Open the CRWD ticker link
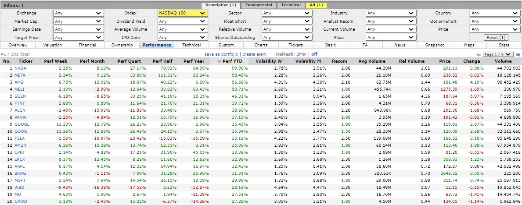The image size is (522, 205). [21, 201]
